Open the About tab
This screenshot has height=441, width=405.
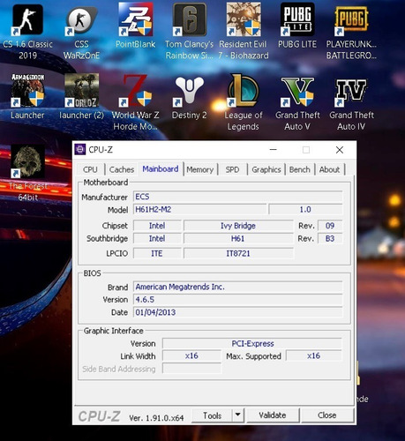click(329, 169)
